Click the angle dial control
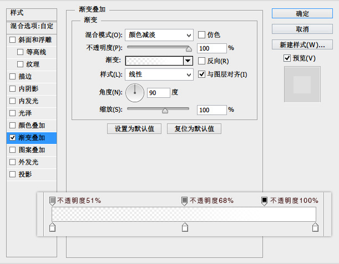This screenshot has width=339, height=264. click(135, 93)
